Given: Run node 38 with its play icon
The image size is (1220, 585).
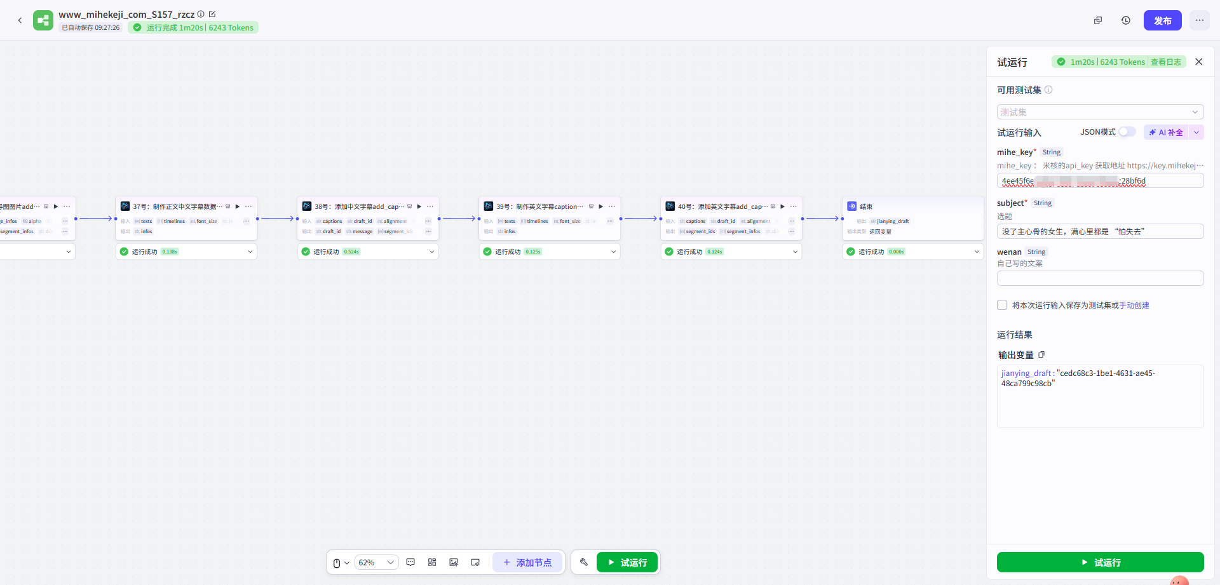Looking at the screenshot, I should (x=419, y=206).
